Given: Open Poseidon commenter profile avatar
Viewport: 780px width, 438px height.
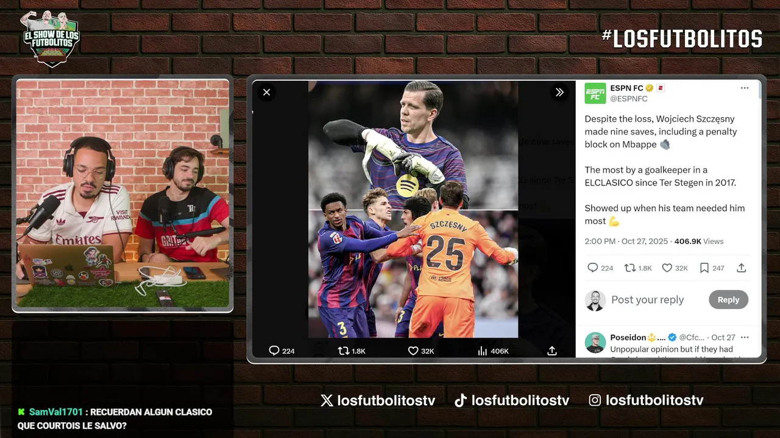Looking at the screenshot, I should [595, 342].
